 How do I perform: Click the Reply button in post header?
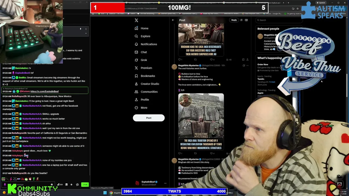pos(234,20)
